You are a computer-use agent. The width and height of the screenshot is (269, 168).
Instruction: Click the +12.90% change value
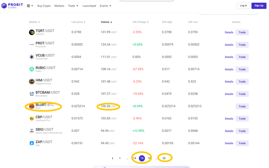tap(138, 131)
